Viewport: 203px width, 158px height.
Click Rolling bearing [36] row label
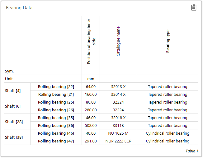(x=56, y=126)
